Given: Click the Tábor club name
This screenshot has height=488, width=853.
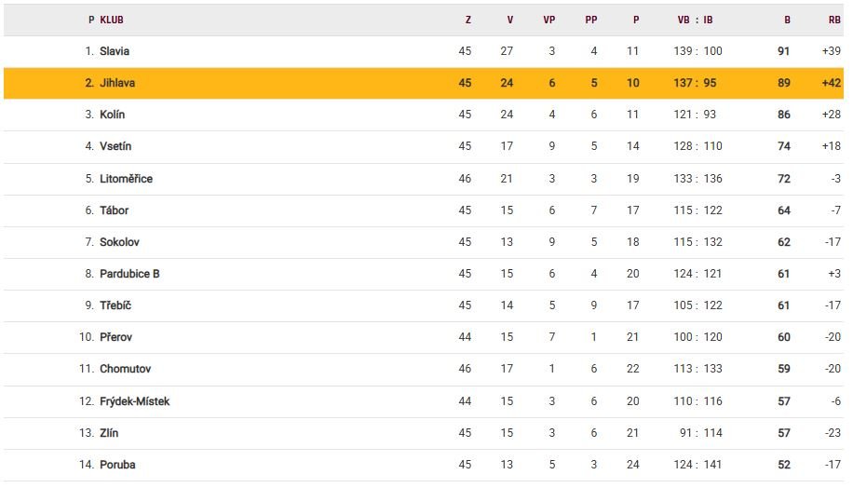Looking at the screenshot, I should click(x=114, y=210).
